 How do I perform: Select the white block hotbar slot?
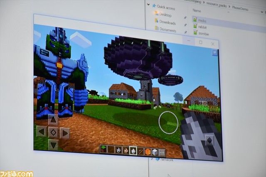tap(155, 152)
